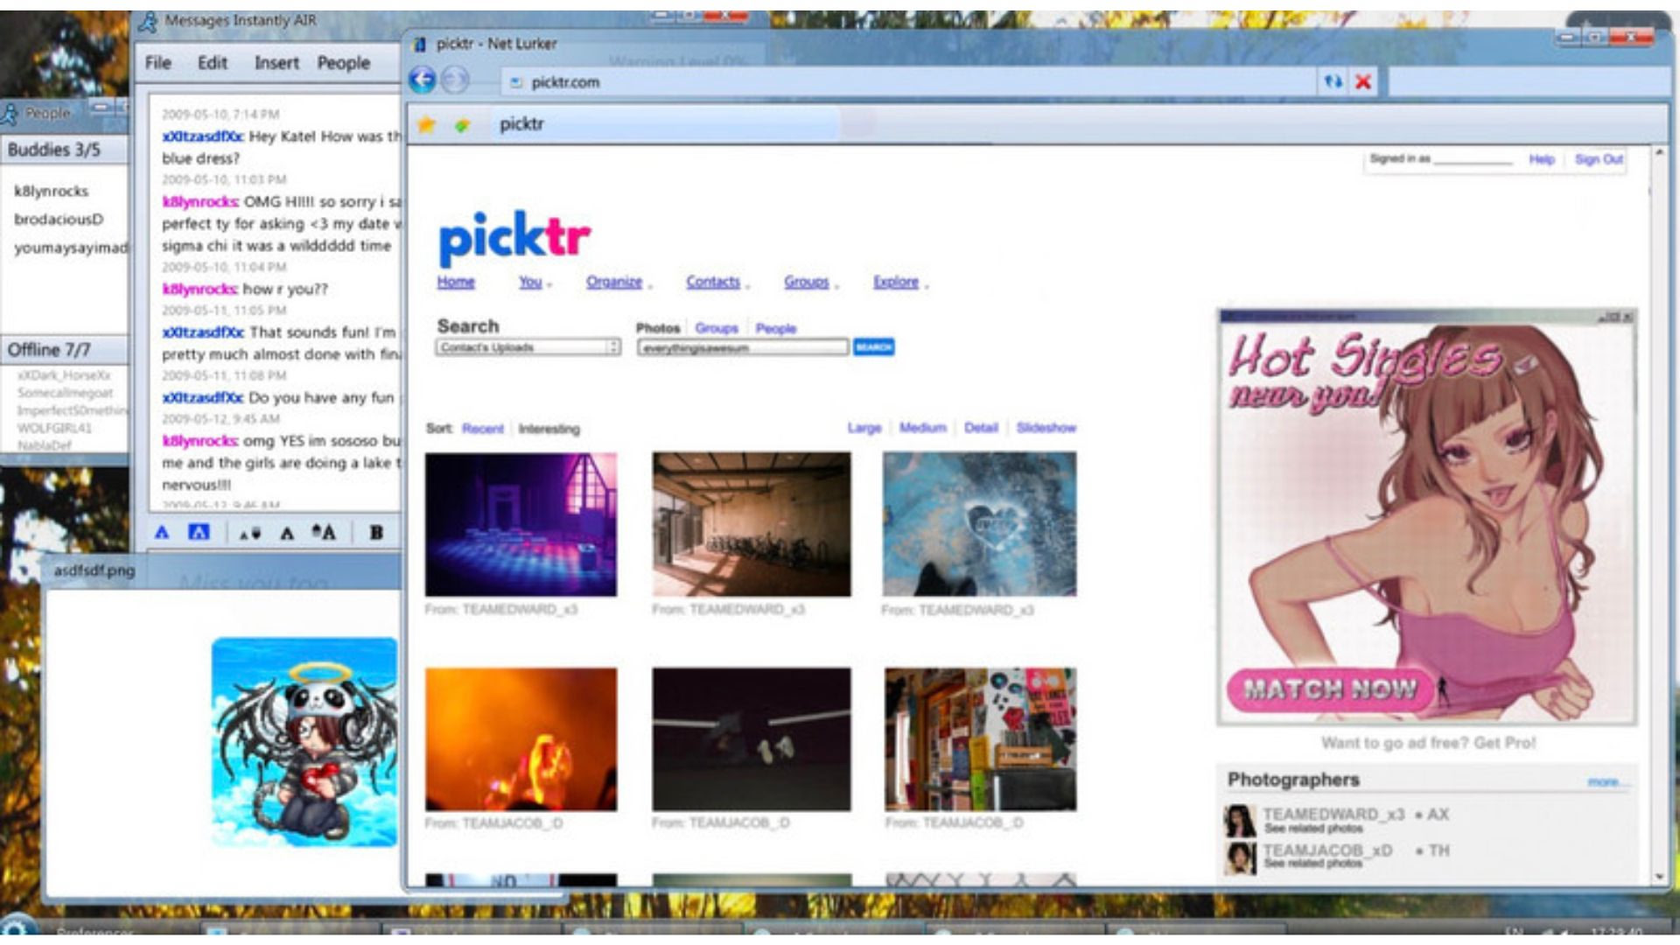Go back in the Net Lurker browser
The width and height of the screenshot is (1680, 945).
point(423,80)
